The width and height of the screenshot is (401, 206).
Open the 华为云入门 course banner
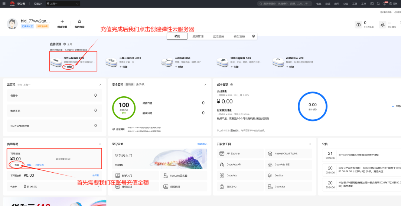pyautogui.click(x=160, y=159)
